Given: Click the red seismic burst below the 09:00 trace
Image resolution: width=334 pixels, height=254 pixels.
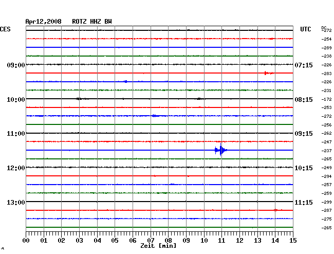Looking at the screenshot, I should [x=269, y=73].
